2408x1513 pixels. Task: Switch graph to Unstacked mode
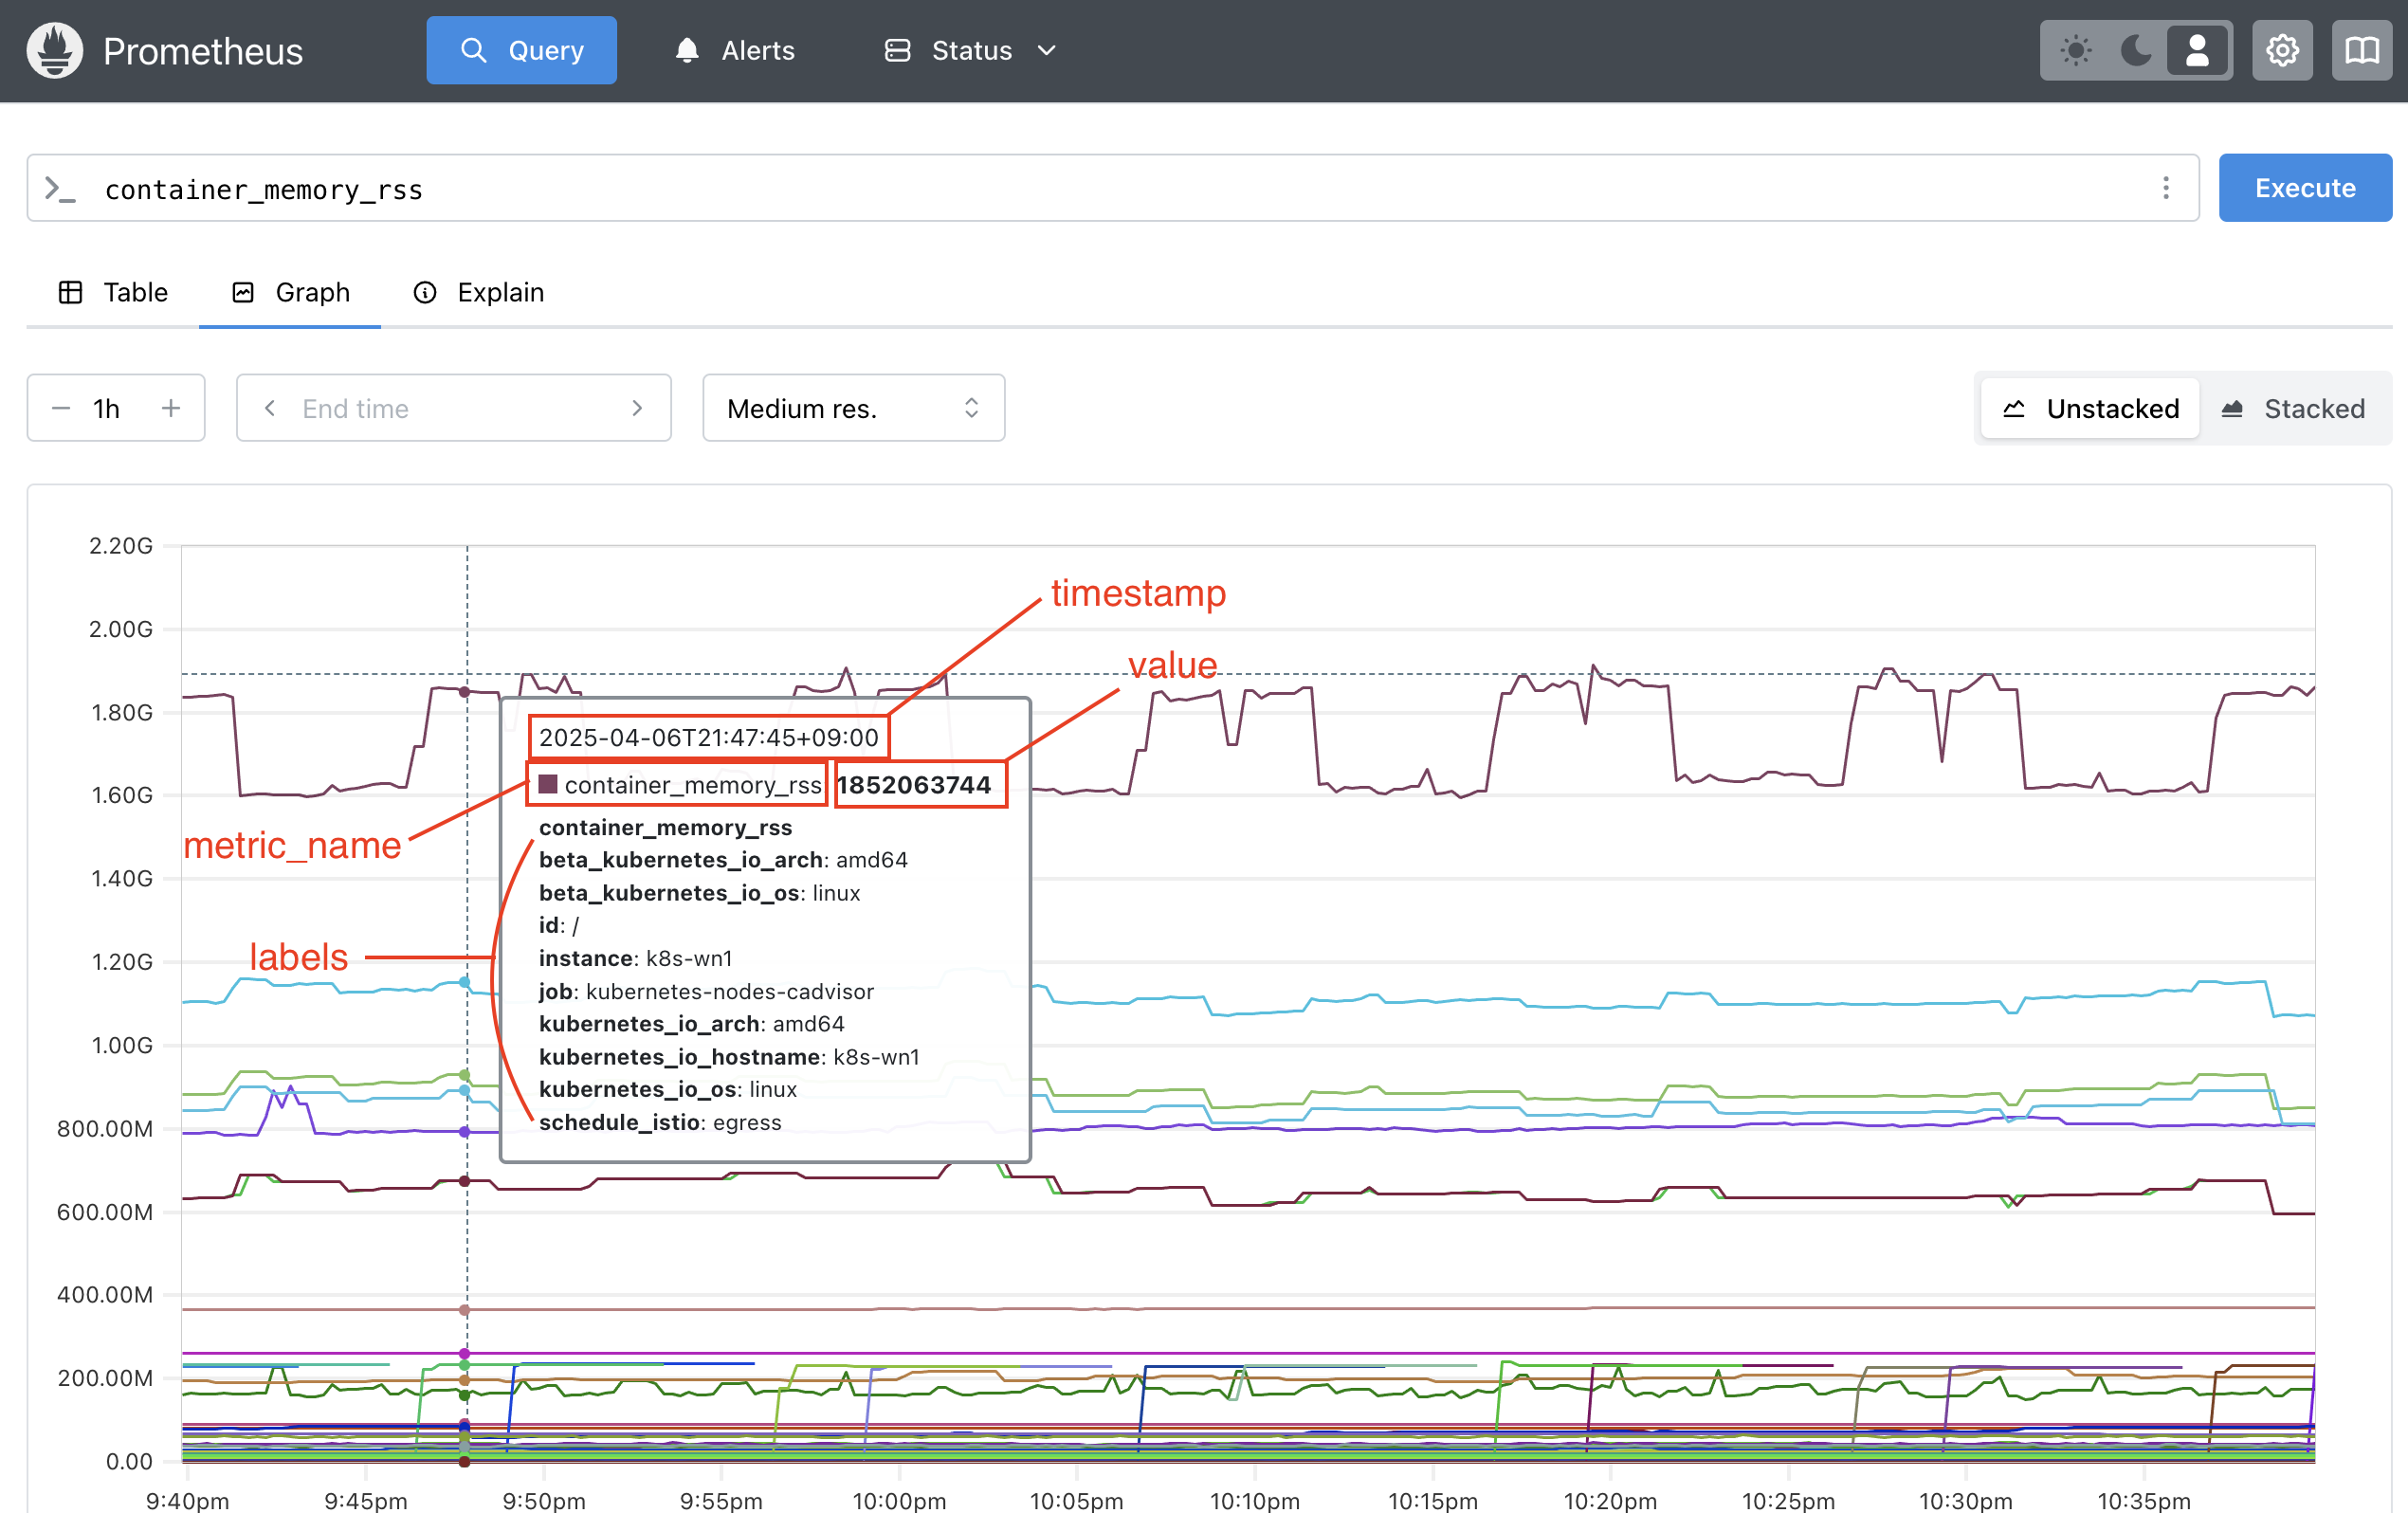pos(2090,408)
